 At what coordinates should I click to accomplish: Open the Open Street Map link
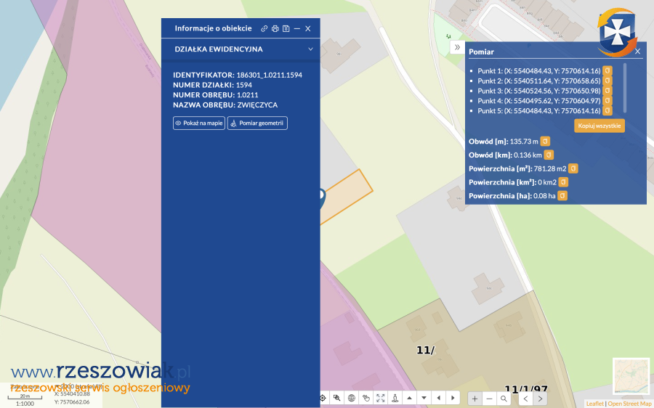[629, 404]
